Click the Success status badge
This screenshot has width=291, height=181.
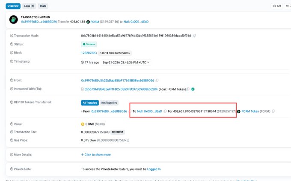coord(89,44)
